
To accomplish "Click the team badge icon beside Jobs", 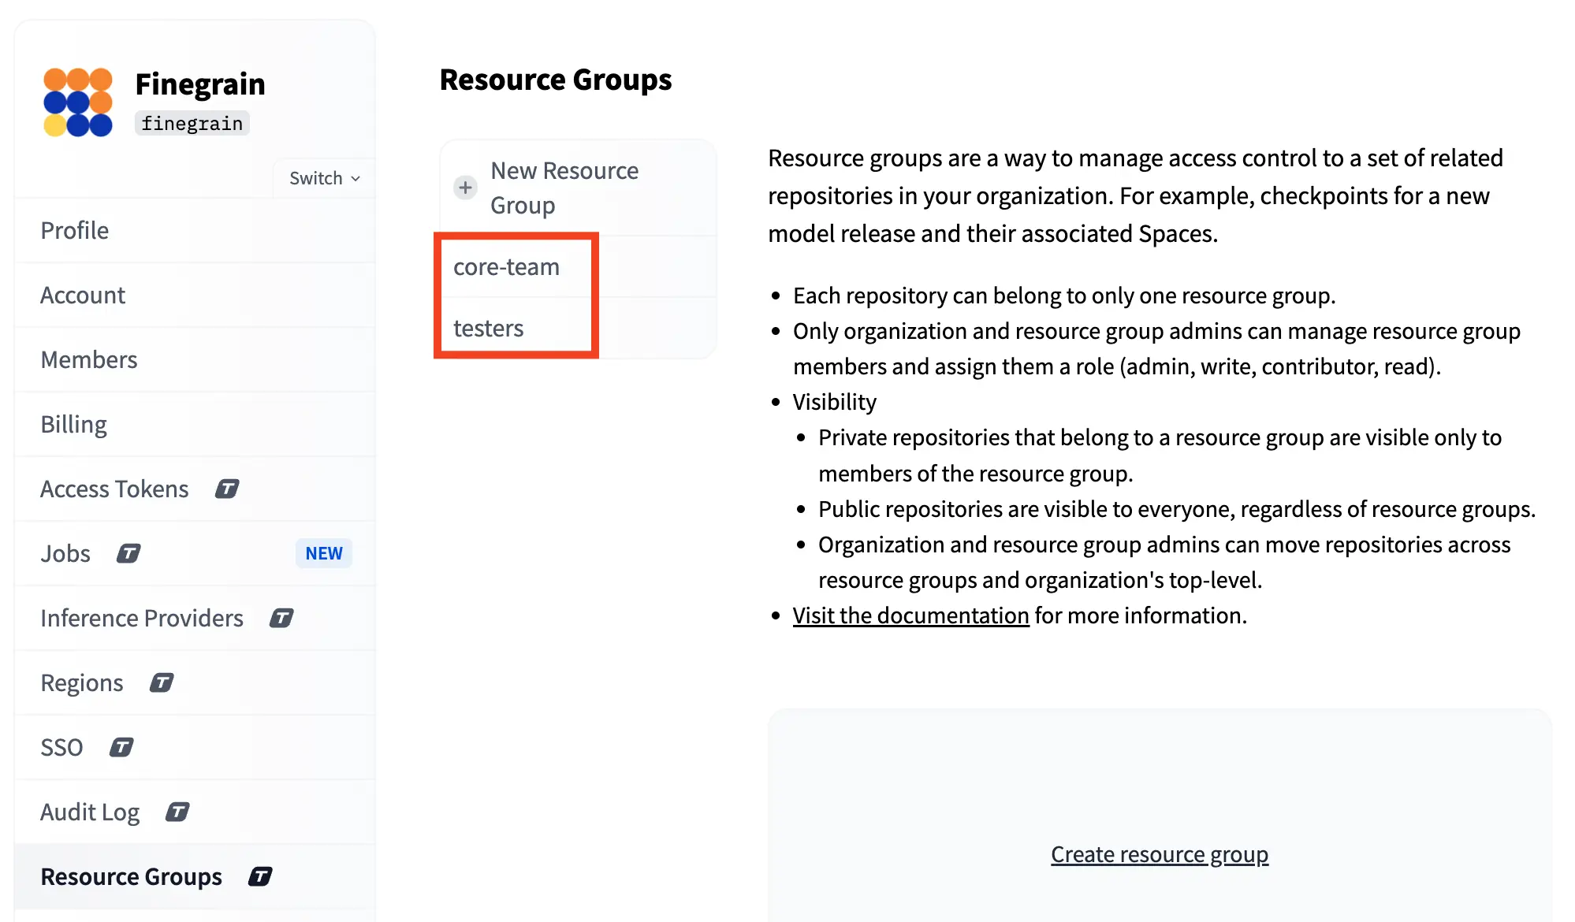I will coord(128,554).
